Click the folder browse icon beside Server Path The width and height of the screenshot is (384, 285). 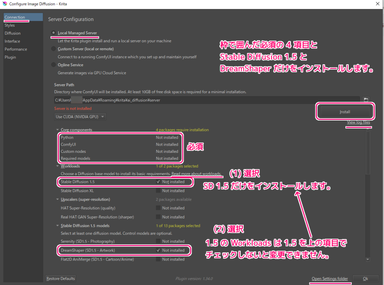click(x=366, y=100)
